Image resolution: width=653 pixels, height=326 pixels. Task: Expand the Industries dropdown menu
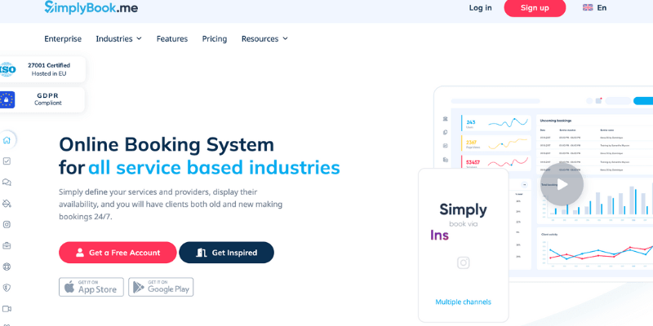(118, 38)
